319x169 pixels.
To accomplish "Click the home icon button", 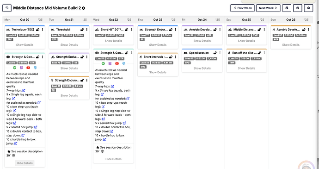I will 298,8.
